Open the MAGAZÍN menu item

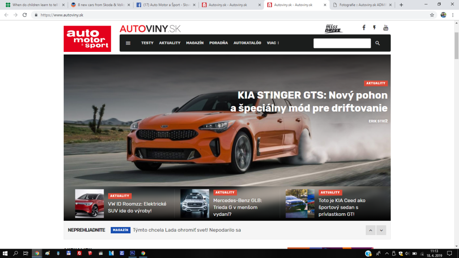point(195,43)
